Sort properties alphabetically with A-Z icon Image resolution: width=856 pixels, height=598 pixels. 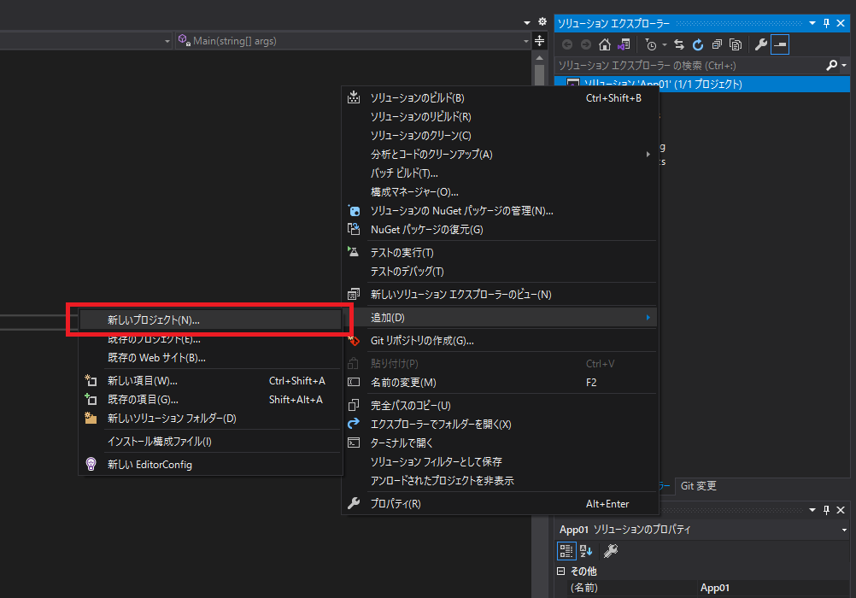click(586, 551)
